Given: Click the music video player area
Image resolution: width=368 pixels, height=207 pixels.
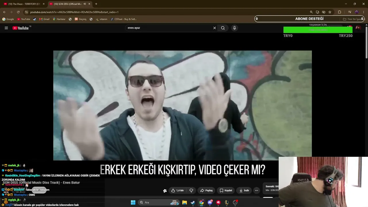Looking at the screenshot, I should point(182,105).
